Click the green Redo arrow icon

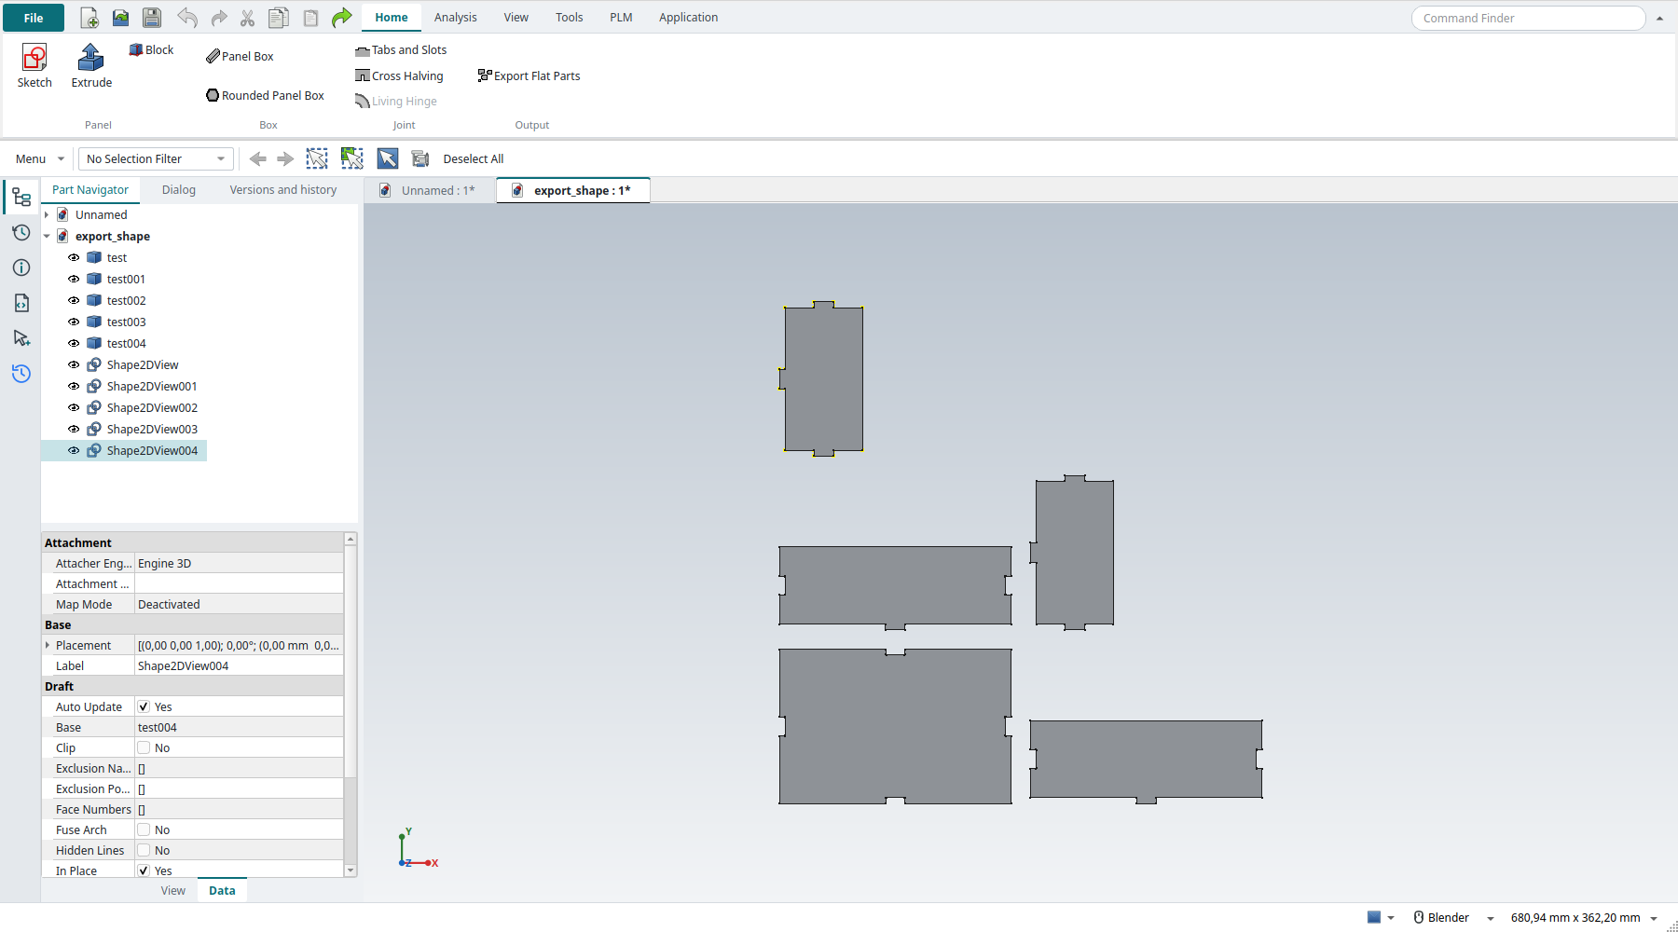point(342,18)
